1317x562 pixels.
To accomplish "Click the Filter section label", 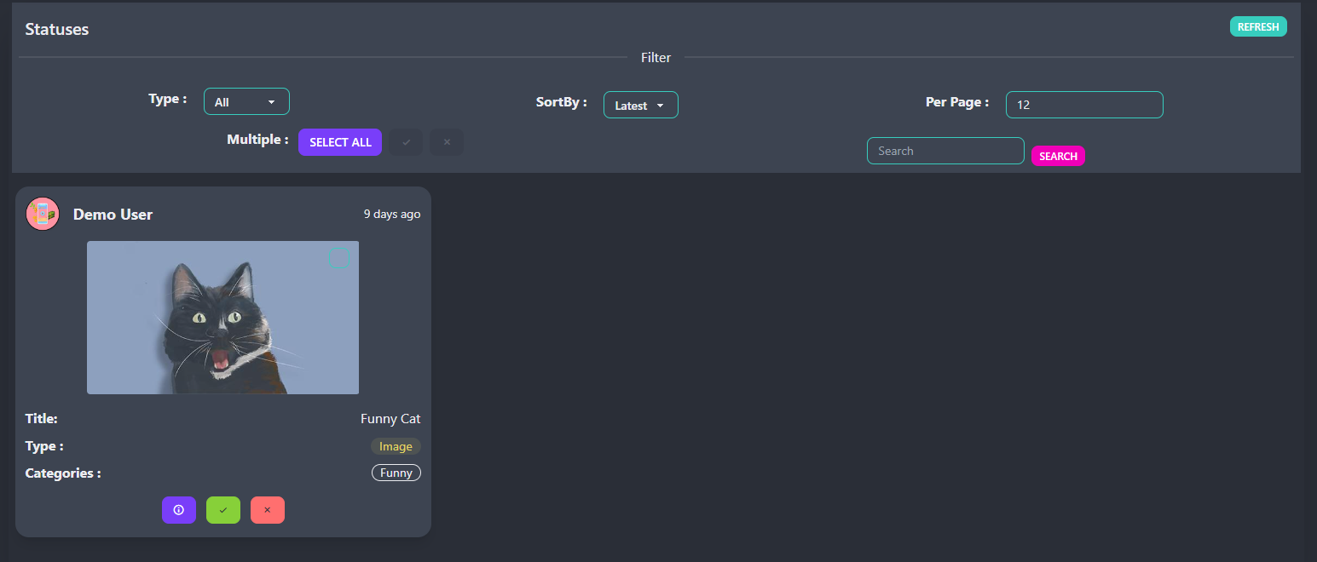I will point(655,57).
